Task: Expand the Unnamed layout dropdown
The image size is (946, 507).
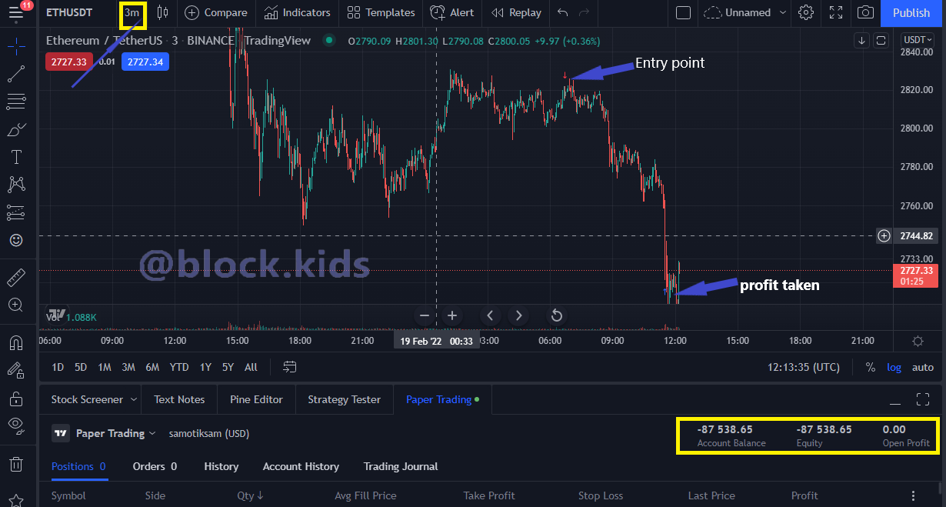Action: [783, 12]
